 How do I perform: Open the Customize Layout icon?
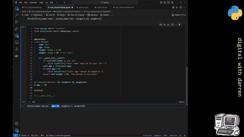[172, 3]
